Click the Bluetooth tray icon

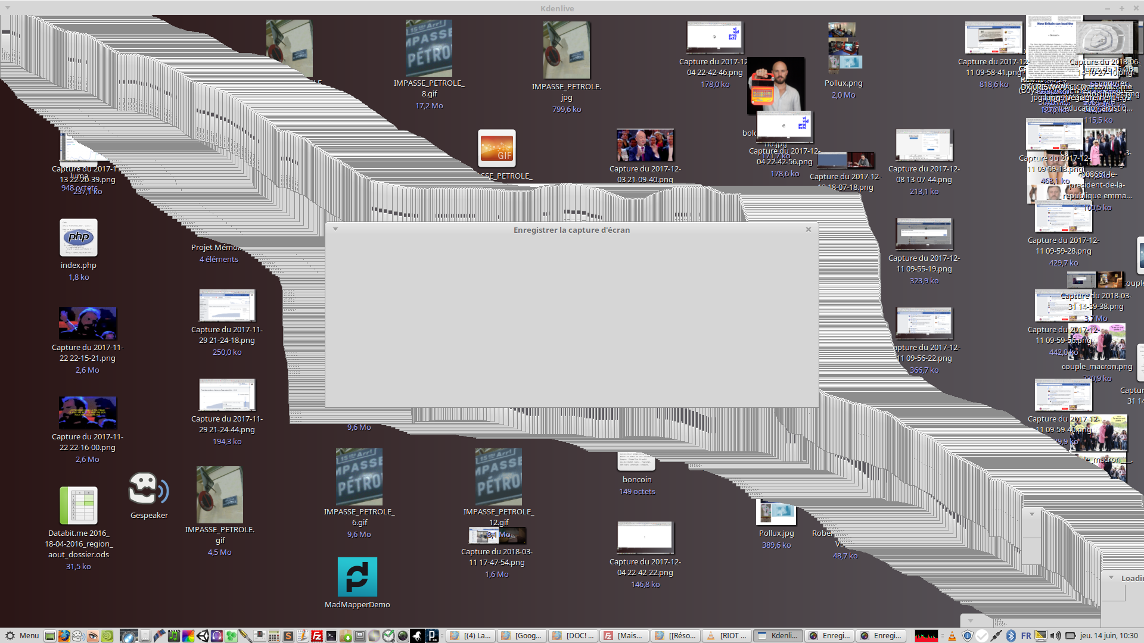click(1011, 636)
